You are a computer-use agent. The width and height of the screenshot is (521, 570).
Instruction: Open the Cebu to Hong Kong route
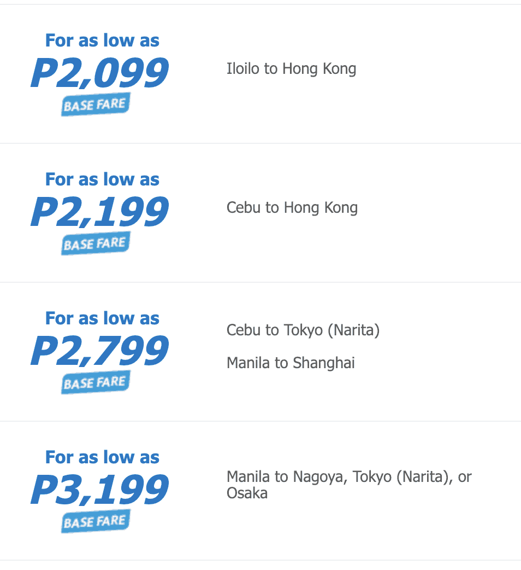292,208
